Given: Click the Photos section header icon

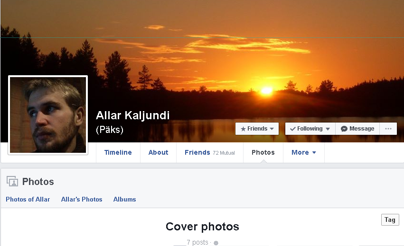Looking at the screenshot, I should [x=12, y=181].
